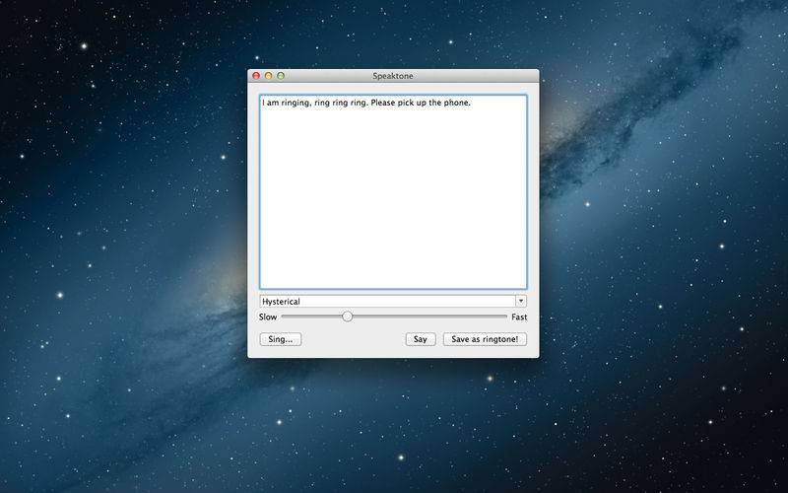Minimize window using the yellow button

click(x=269, y=76)
